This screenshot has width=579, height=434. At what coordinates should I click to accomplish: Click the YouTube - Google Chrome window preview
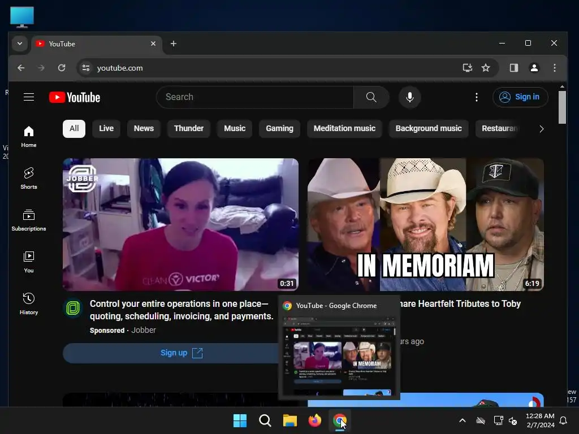click(339, 348)
